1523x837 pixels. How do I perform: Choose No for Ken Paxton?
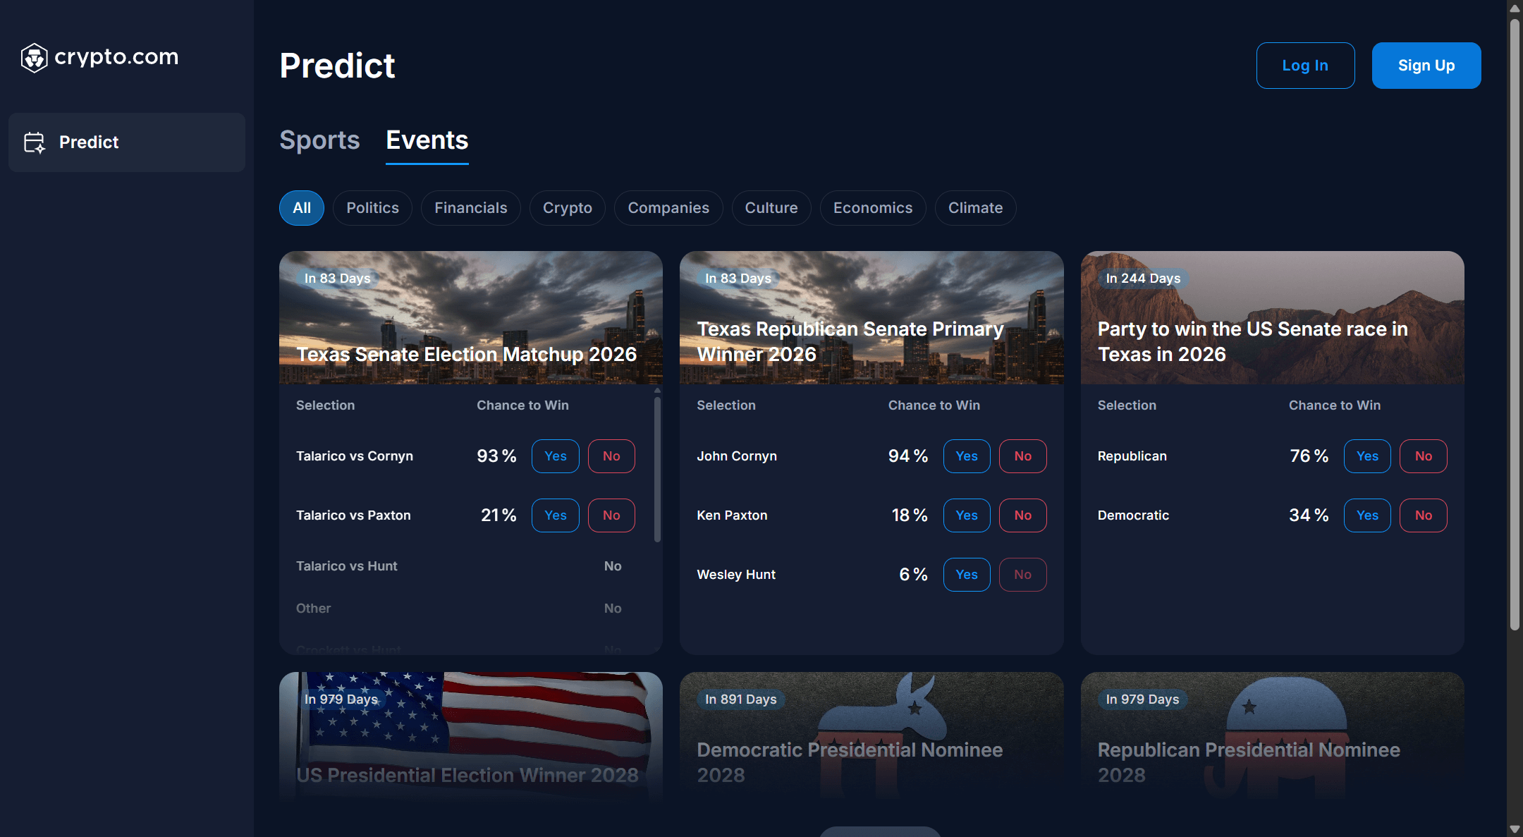pos(1022,515)
